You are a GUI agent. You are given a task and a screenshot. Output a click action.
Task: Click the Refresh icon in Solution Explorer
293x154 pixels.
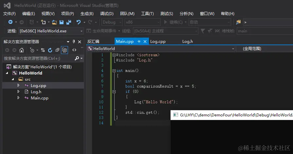pyautogui.click(x=50, y=50)
